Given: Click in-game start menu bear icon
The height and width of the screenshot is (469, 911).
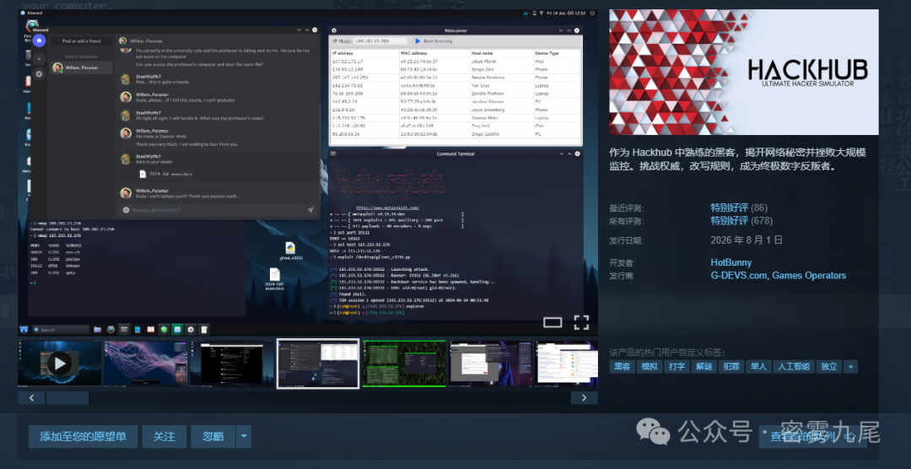Looking at the screenshot, I should [x=24, y=330].
